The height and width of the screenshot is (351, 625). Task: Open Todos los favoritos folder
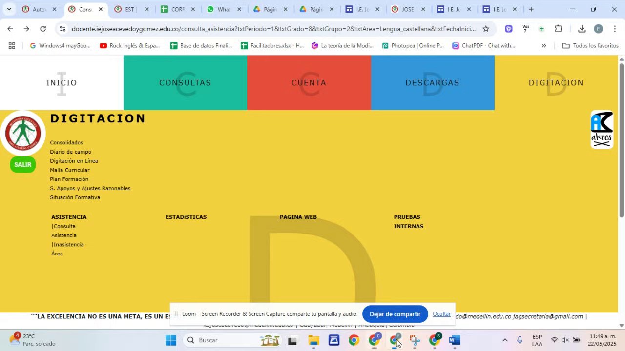click(590, 46)
